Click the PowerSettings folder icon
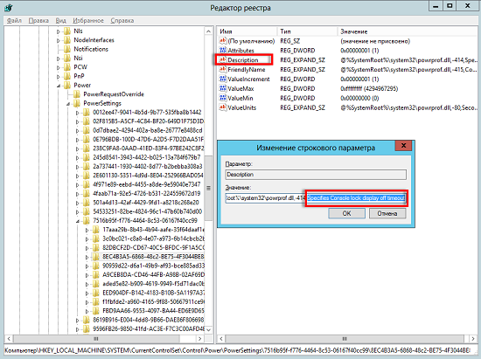481x359 pixels. click(x=77, y=103)
